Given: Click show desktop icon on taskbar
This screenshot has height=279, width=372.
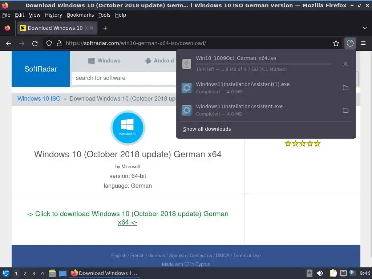Looking at the screenshot, I should 63,274.
